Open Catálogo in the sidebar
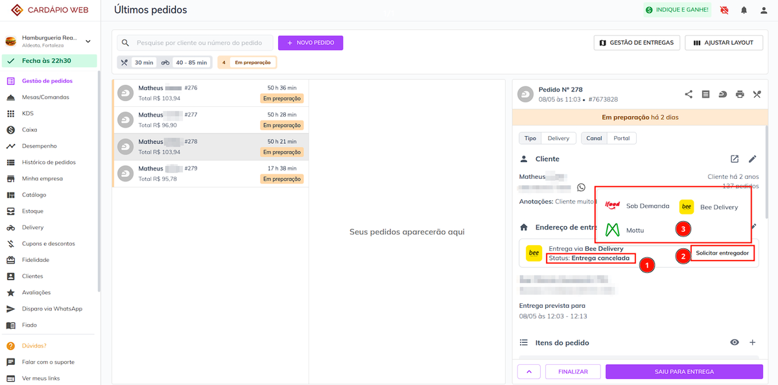 [x=34, y=194]
